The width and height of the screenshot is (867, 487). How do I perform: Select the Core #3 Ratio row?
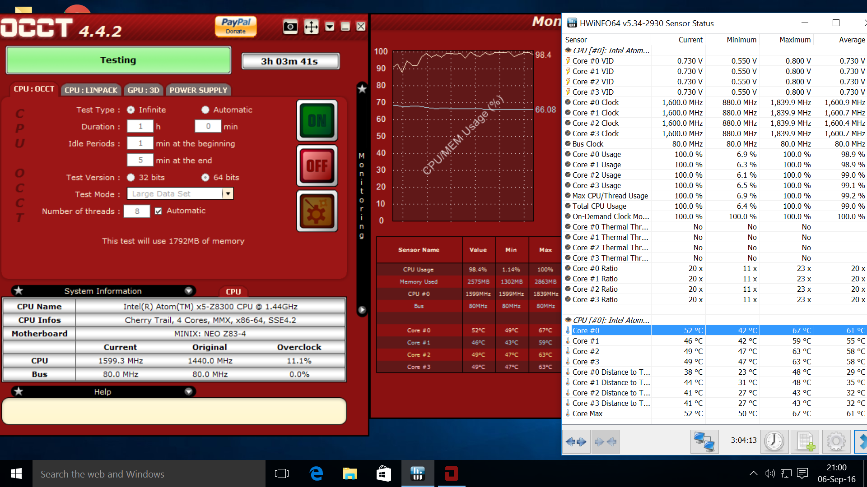[x=714, y=299]
